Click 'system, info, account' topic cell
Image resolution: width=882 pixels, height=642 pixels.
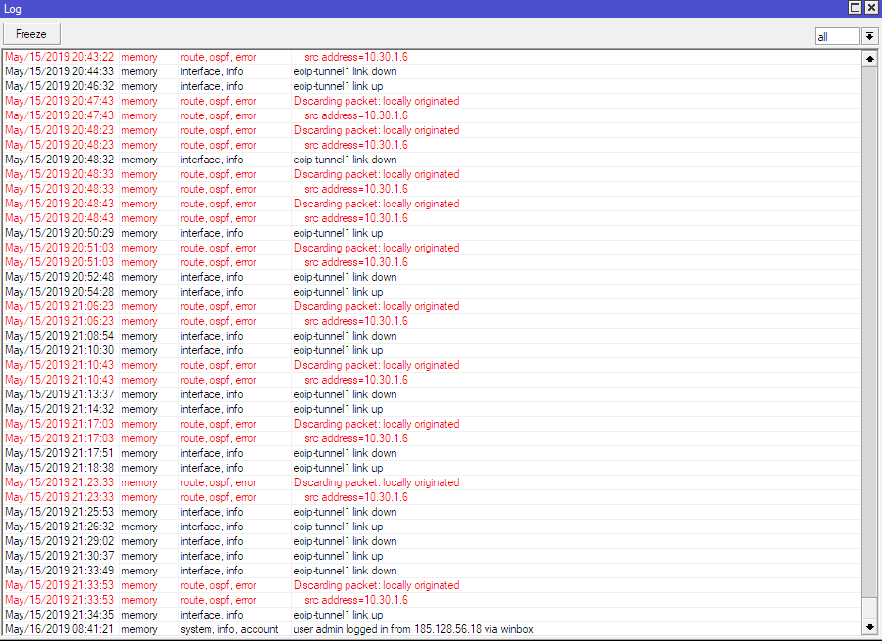point(229,629)
